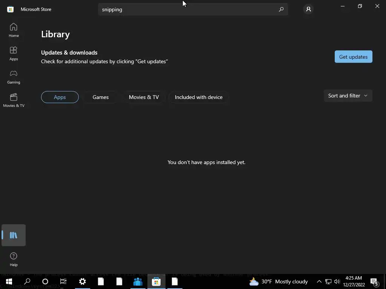Close the Microsoft Store window

(377, 6)
